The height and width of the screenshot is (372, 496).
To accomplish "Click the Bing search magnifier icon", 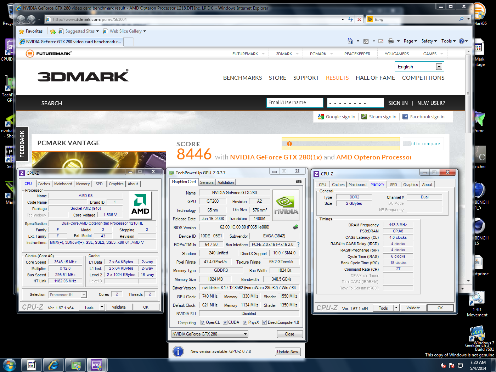I will point(461,19).
